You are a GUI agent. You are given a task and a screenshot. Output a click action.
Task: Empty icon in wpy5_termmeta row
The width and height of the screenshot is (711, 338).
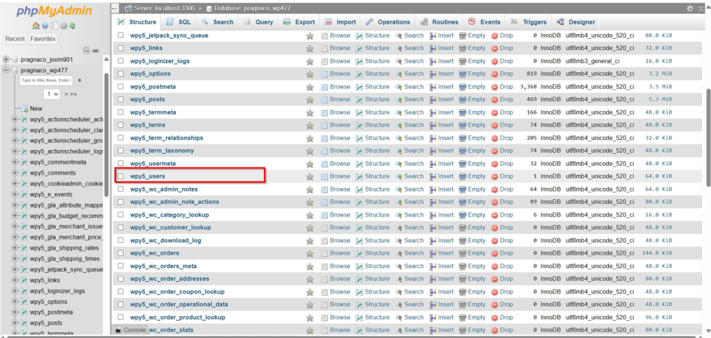pos(462,112)
